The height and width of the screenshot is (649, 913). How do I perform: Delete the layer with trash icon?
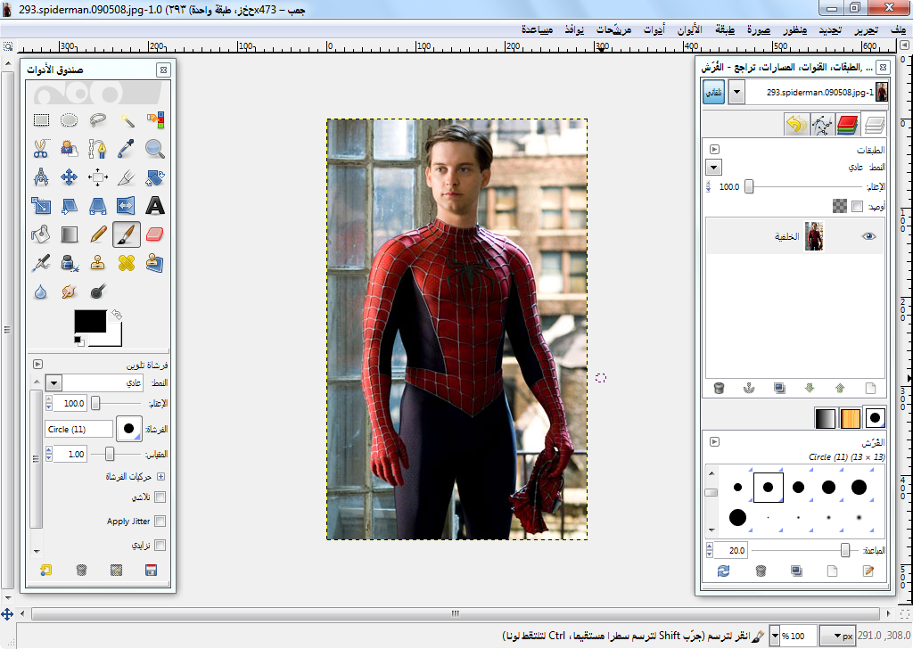point(720,388)
